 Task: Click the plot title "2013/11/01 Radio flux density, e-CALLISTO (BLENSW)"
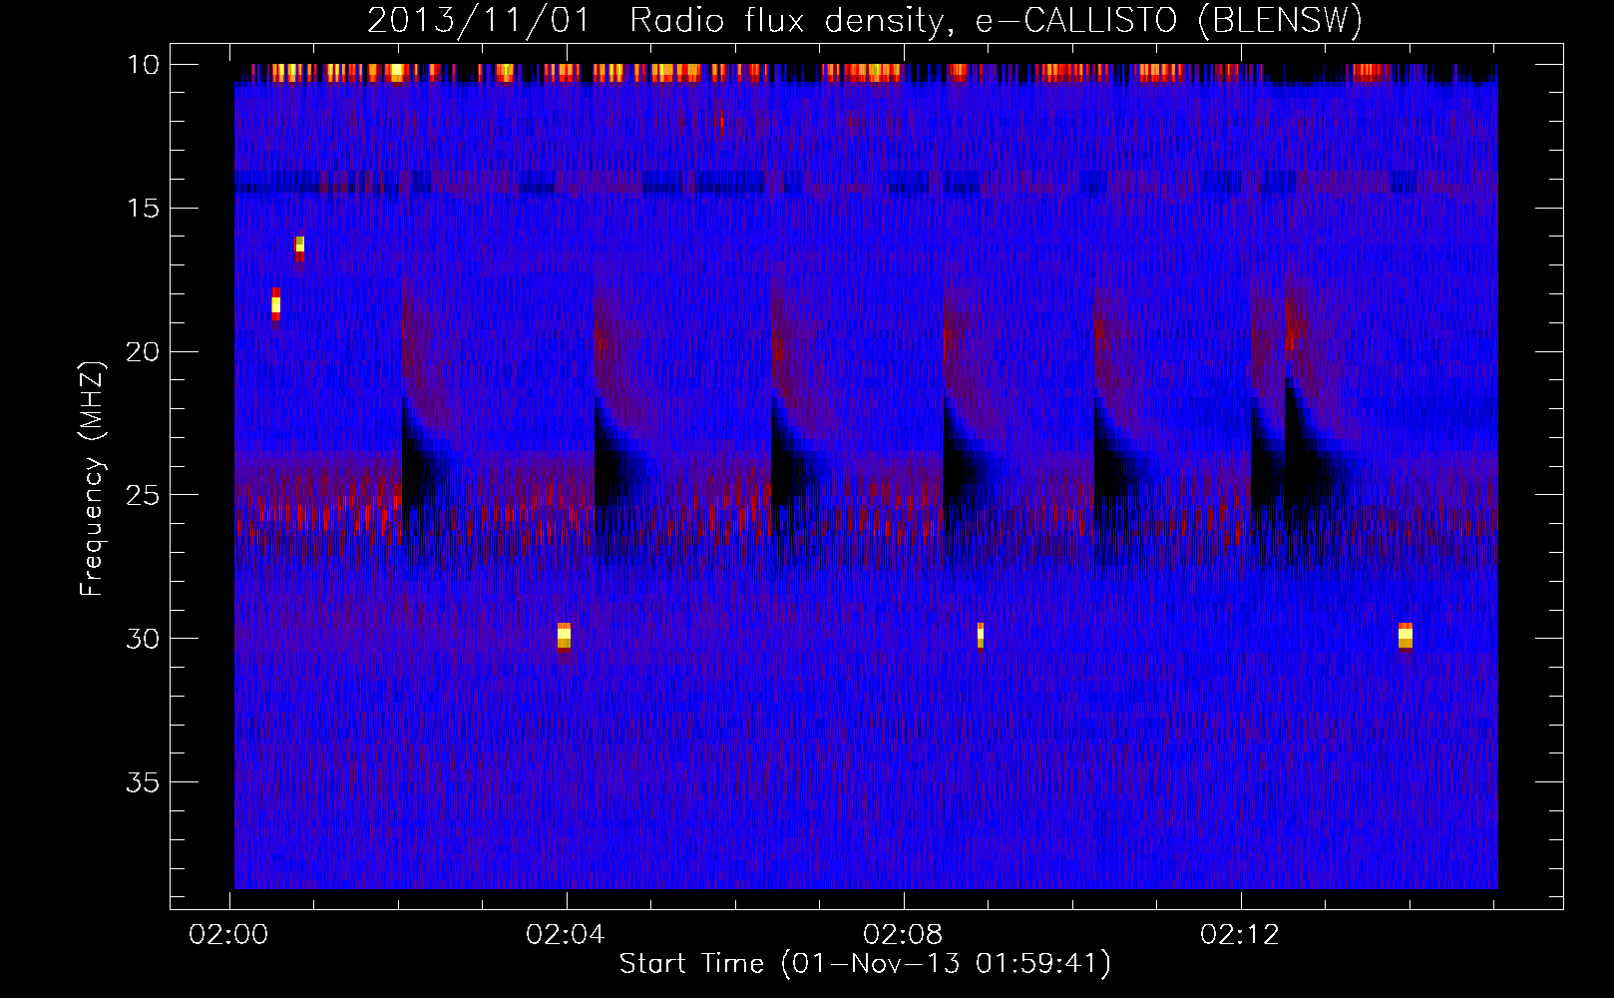click(865, 20)
